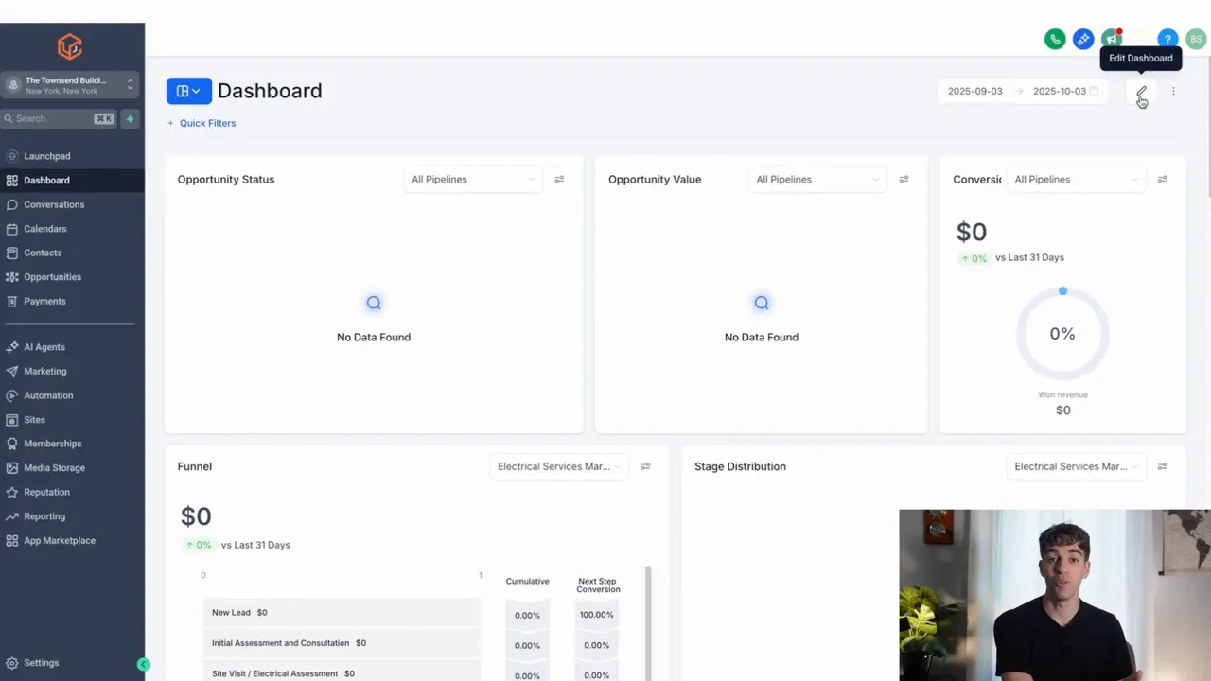The height and width of the screenshot is (681, 1211).
Task: Click the green phone dialer icon
Action: pos(1055,39)
